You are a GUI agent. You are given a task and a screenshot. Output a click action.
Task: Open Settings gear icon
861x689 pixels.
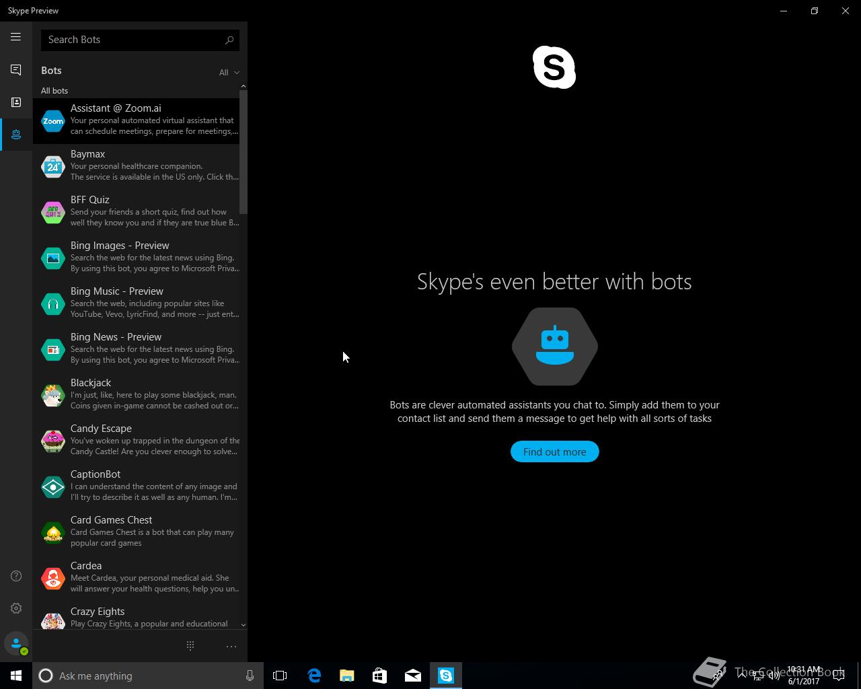16,608
